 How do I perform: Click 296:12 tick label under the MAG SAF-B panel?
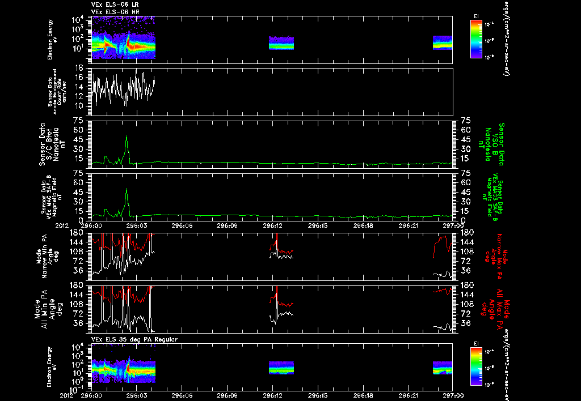click(273, 225)
